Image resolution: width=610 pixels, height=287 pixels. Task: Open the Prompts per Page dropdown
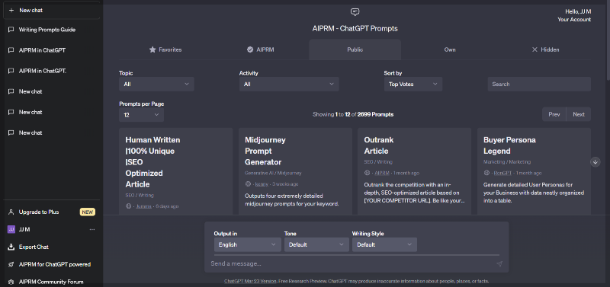[141, 114]
